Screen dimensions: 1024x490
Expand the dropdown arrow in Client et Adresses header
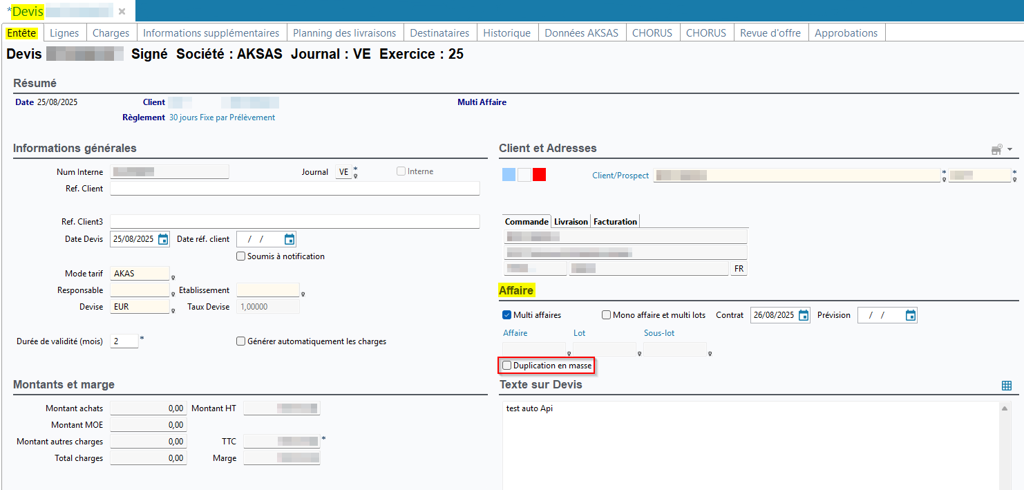click(x=1009, y=150)
